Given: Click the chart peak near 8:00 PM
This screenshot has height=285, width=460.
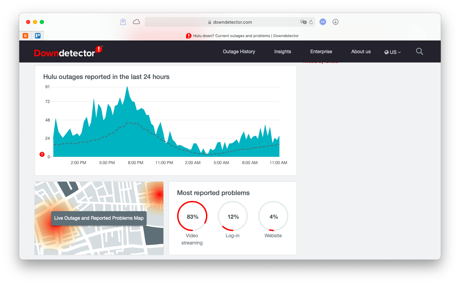Looking at the screenshot, I should coord(127,87).
